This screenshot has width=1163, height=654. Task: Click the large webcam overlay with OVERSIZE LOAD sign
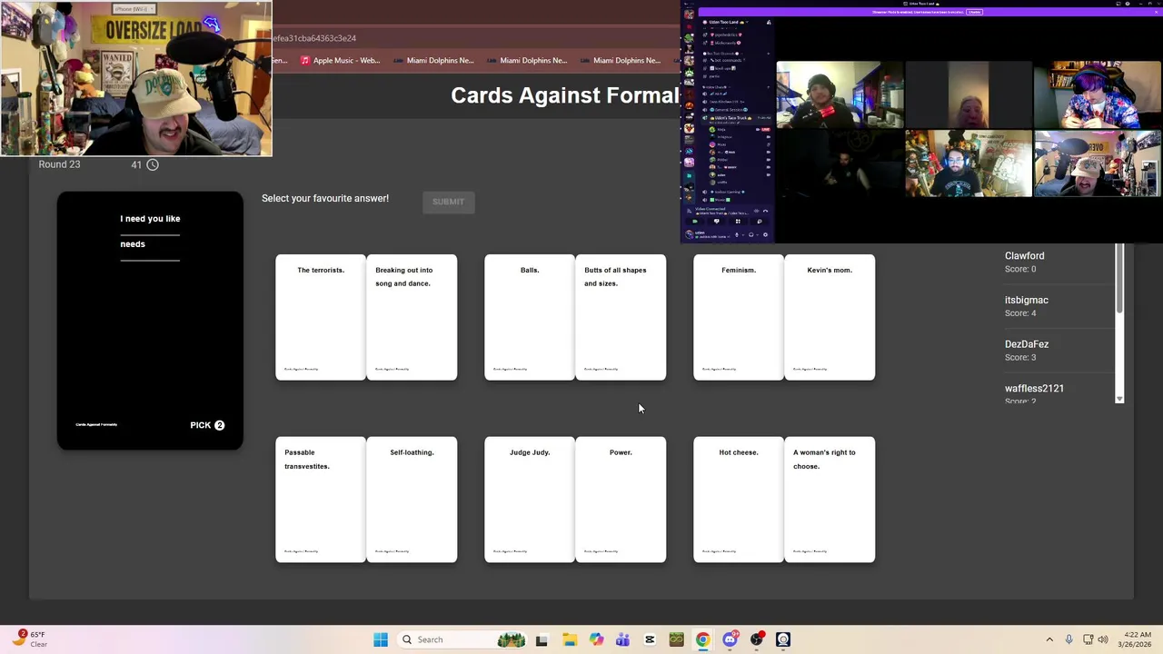click(136, 78)
